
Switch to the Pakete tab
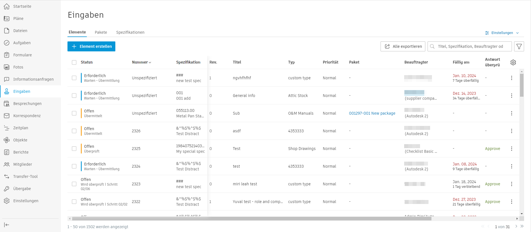[x=101, y=32]
